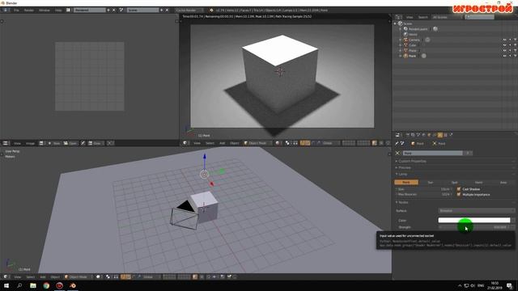Viewport: 518px width, 291px height.
Task: Toggle Camera selectability arrow in outliner
Action: pos(510,40)
